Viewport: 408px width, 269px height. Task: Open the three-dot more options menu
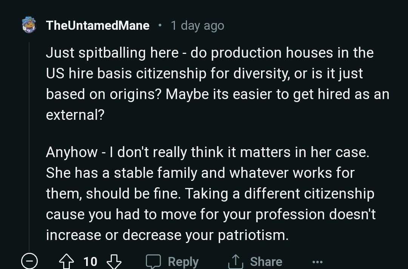[x=317, y=261]
